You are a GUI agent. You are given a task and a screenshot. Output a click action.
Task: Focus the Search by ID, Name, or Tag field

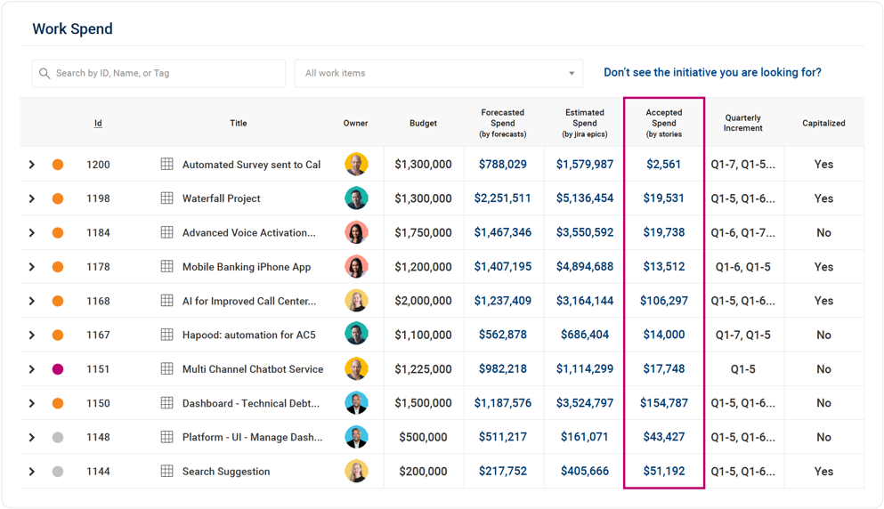165,74
